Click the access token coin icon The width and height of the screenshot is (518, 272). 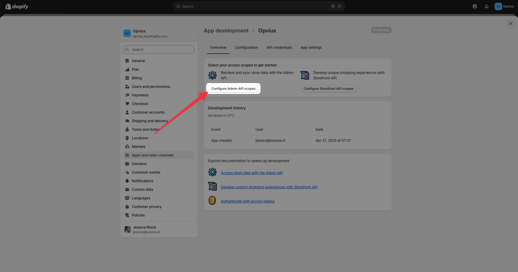click(x=212, y=200)
